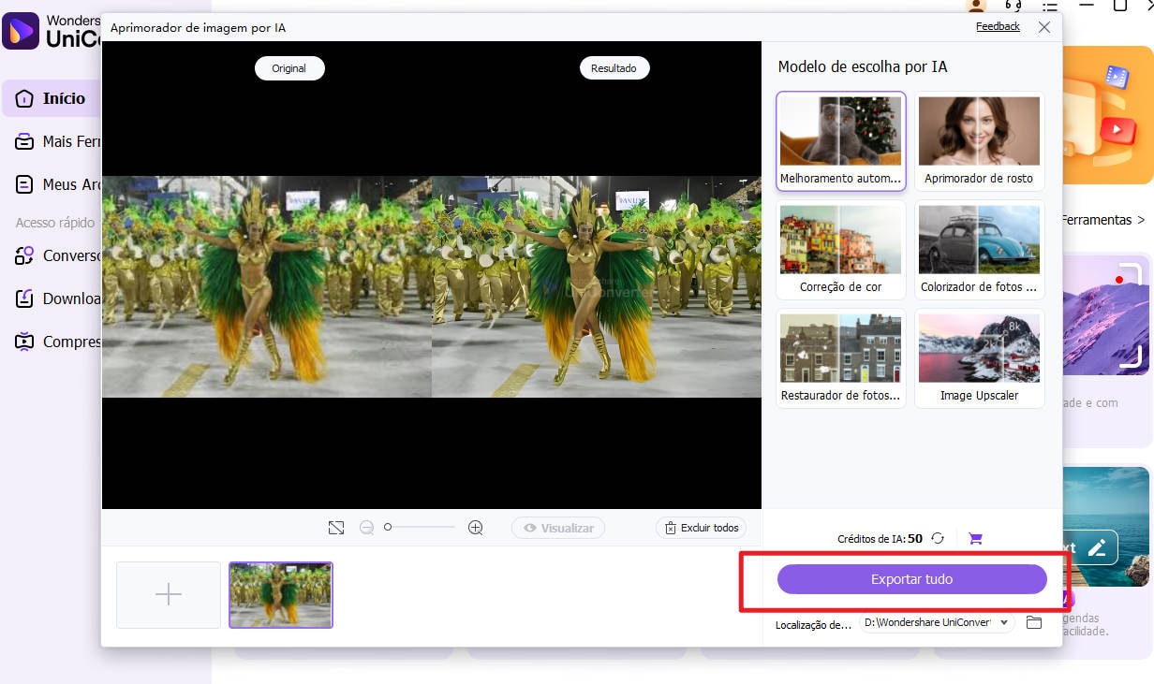Choose the Colorizador de fotos model
The height and width of the screenshot is (684, 1154).
pyautogui.click(x=979, y=250)
